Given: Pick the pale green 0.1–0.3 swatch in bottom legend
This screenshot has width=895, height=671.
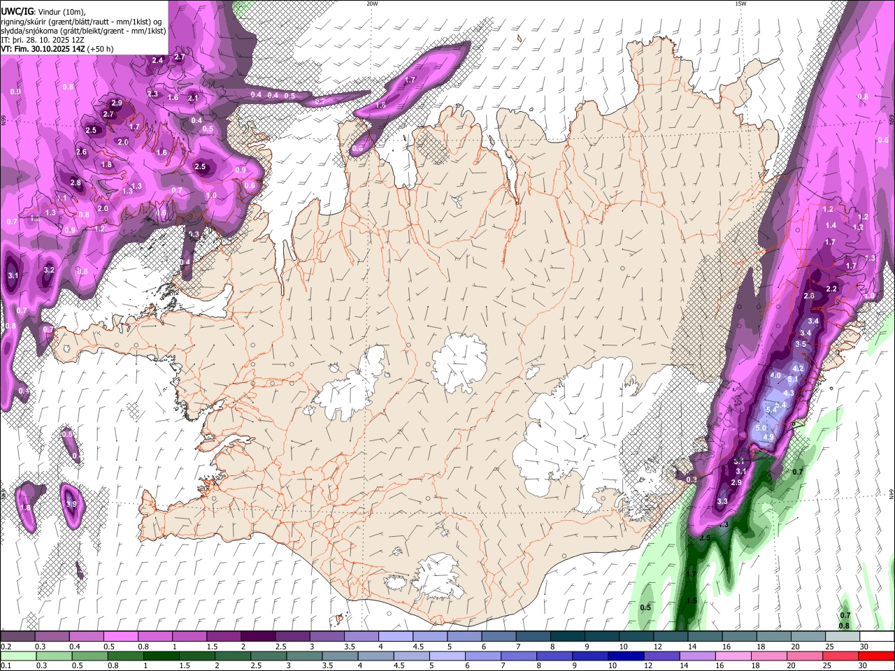Looking at the screenshot, I should (17, 656).
